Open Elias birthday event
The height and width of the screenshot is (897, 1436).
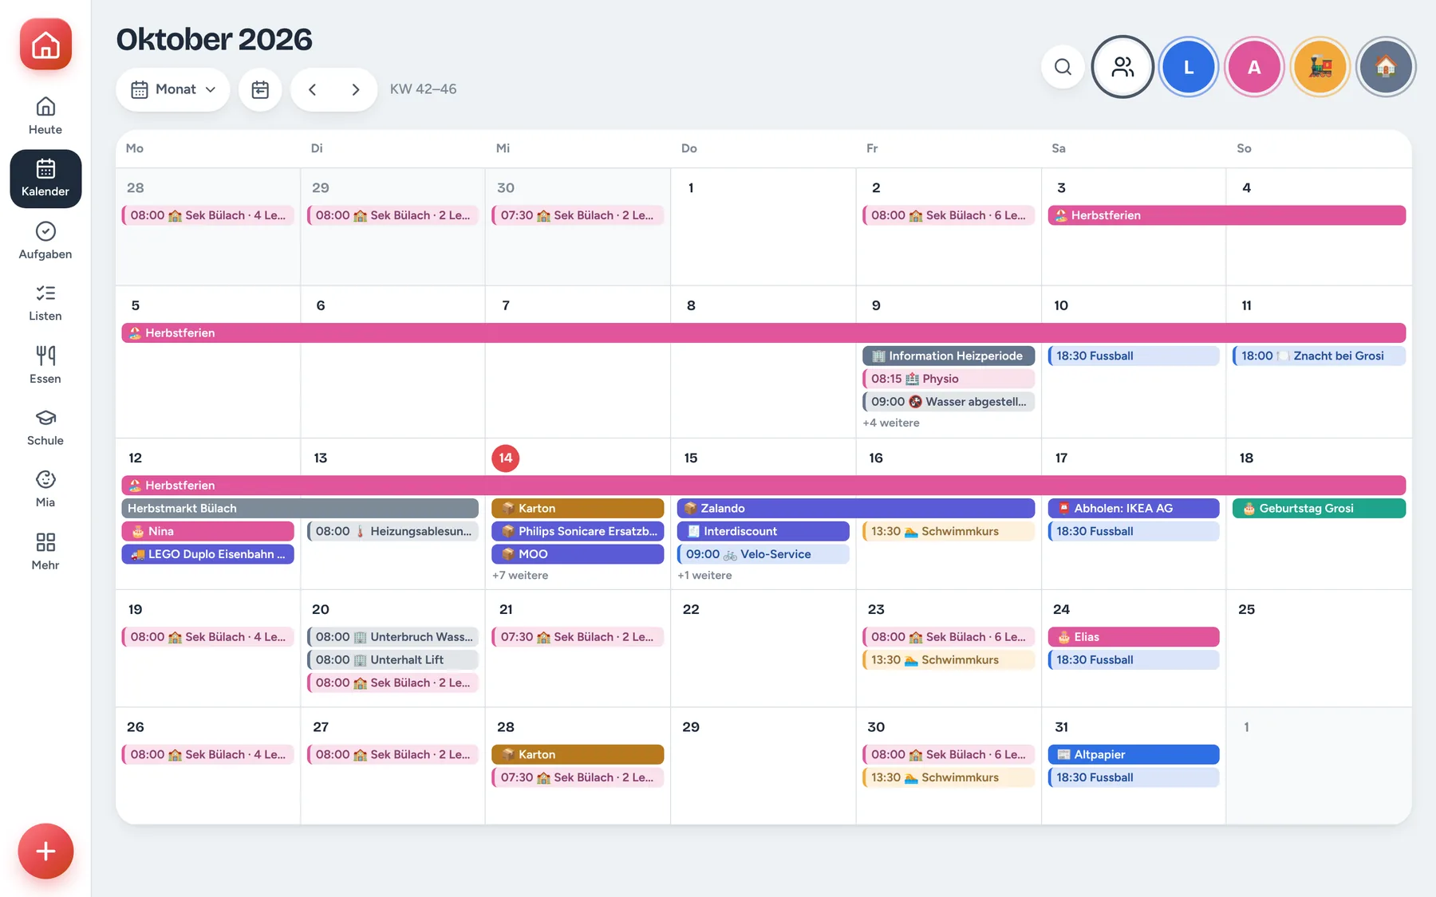click(1134, 637)
